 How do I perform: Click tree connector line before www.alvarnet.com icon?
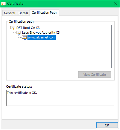point(20,37)
